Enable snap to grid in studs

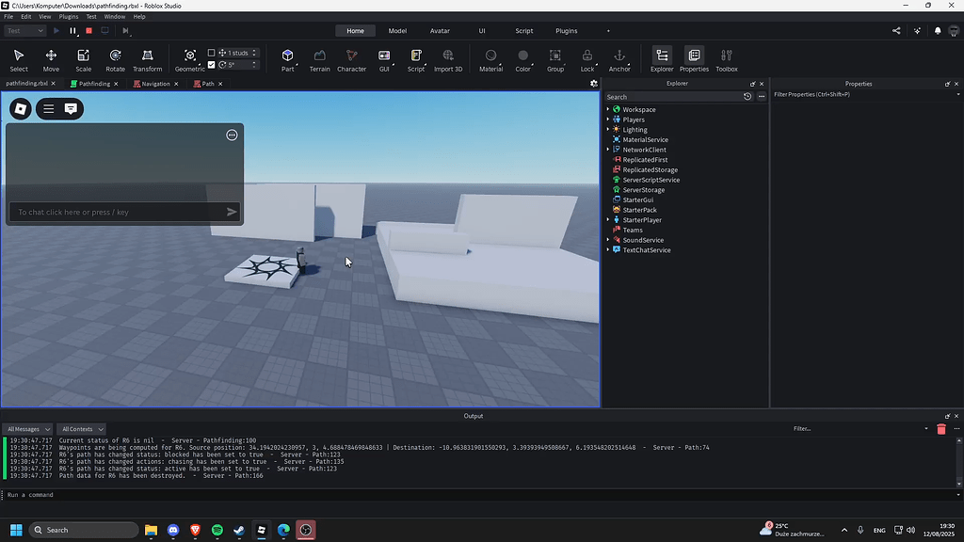pos(211,52)
